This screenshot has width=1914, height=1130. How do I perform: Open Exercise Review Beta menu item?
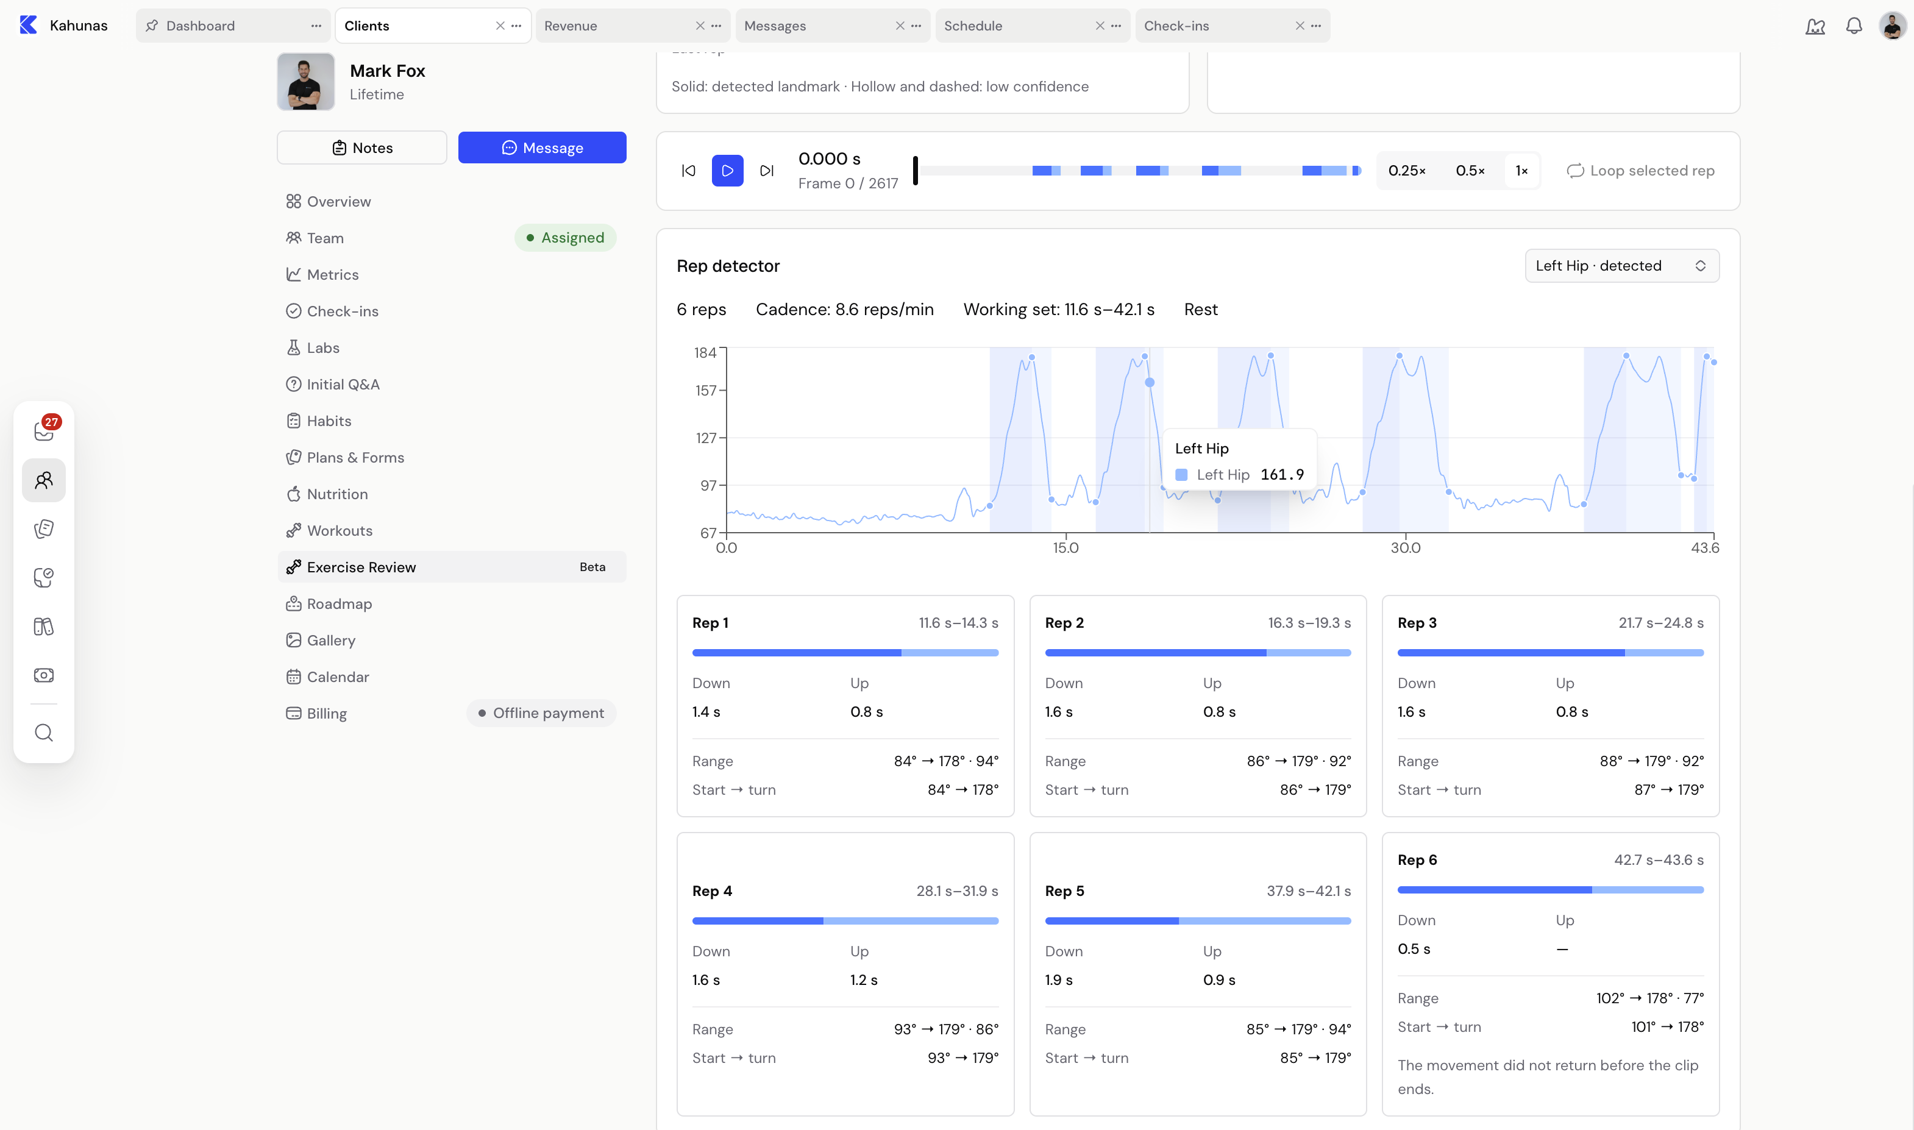[x=452, y=567]
